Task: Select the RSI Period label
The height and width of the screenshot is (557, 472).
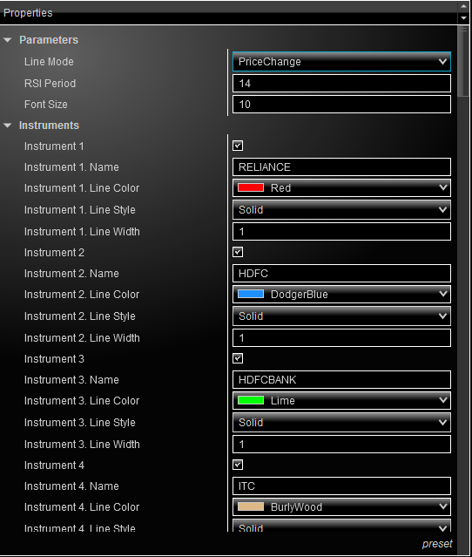Action: pyautogui.click(x=50, y=84)
